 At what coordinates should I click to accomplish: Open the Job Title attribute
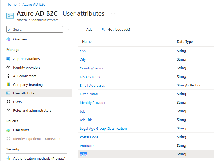pyautogui.click(x=86, y=120)
